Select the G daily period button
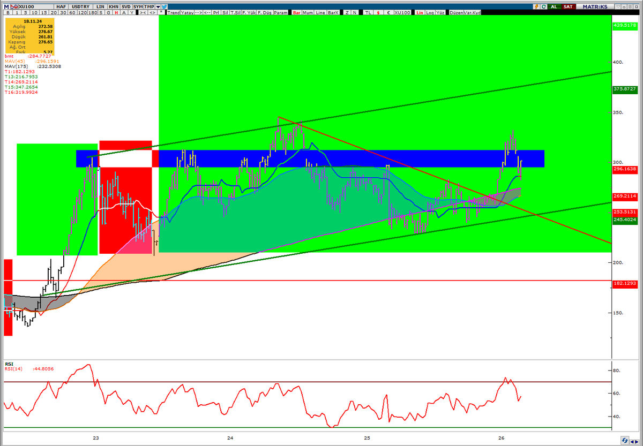The width and height of the screenshot is (643, 446). [108, 12]
